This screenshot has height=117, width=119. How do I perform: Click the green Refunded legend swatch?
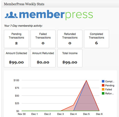[103, 93]
